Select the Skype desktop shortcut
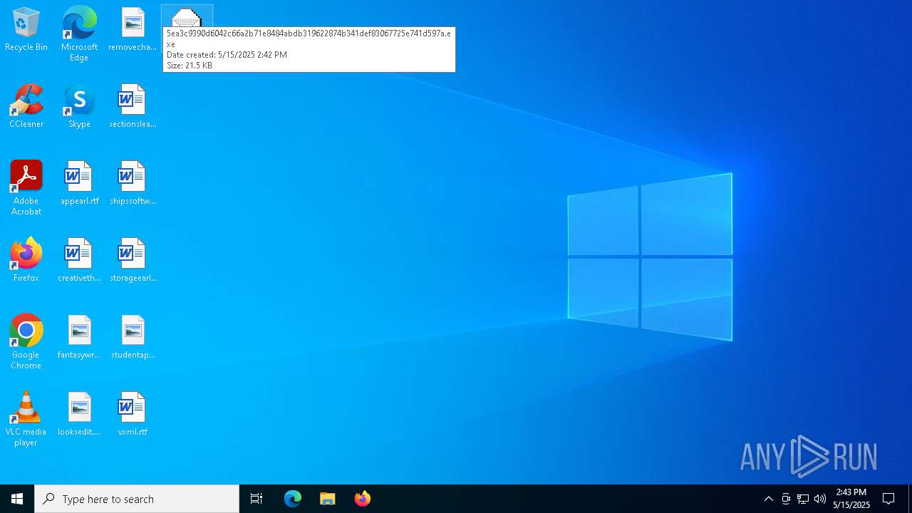 point(79,107)
